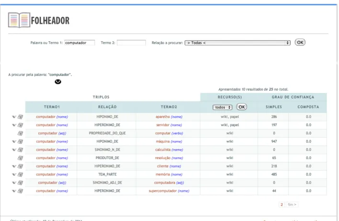
Task: Click 'wiki, papel' in the aparelho row
Action: [230, 116]
